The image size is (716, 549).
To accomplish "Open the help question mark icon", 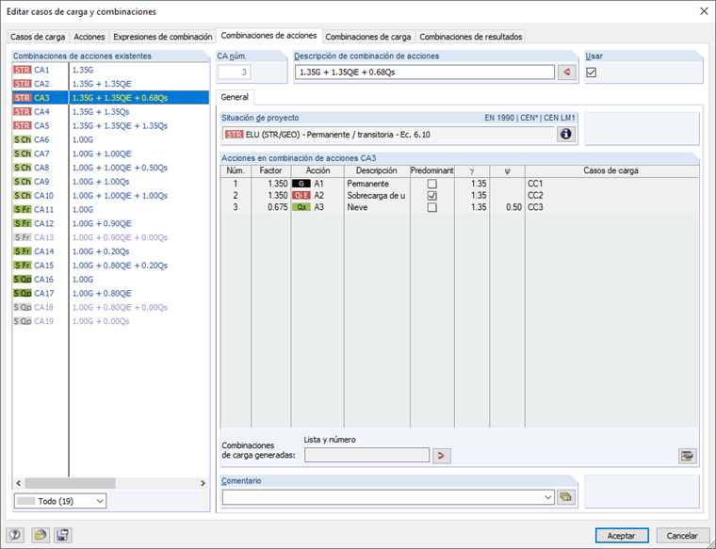I will 15,535.
